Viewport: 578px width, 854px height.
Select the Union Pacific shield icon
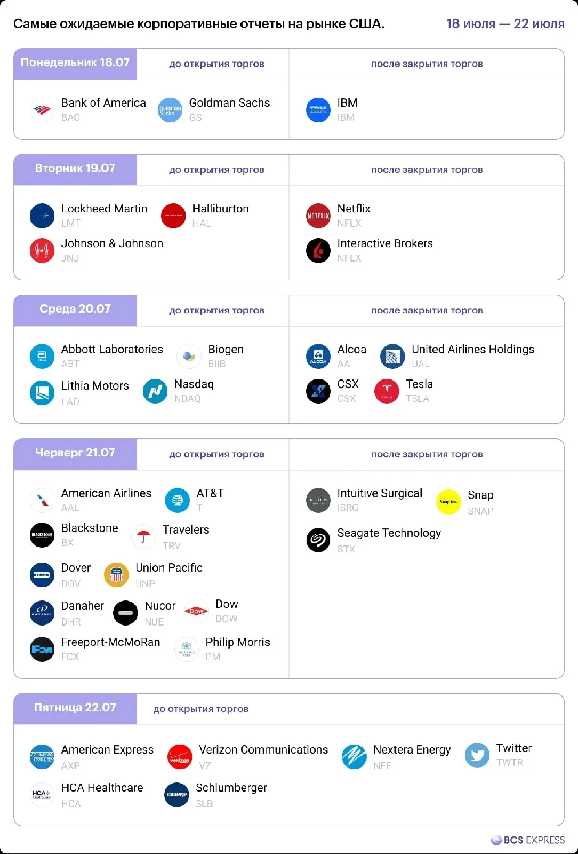coord(116,575)
